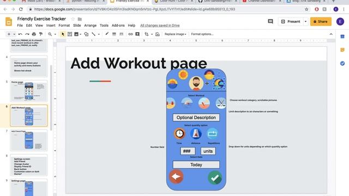349x196 pixels.
Task: Open the Google account avatar
Action: click(x=340, y=22)
